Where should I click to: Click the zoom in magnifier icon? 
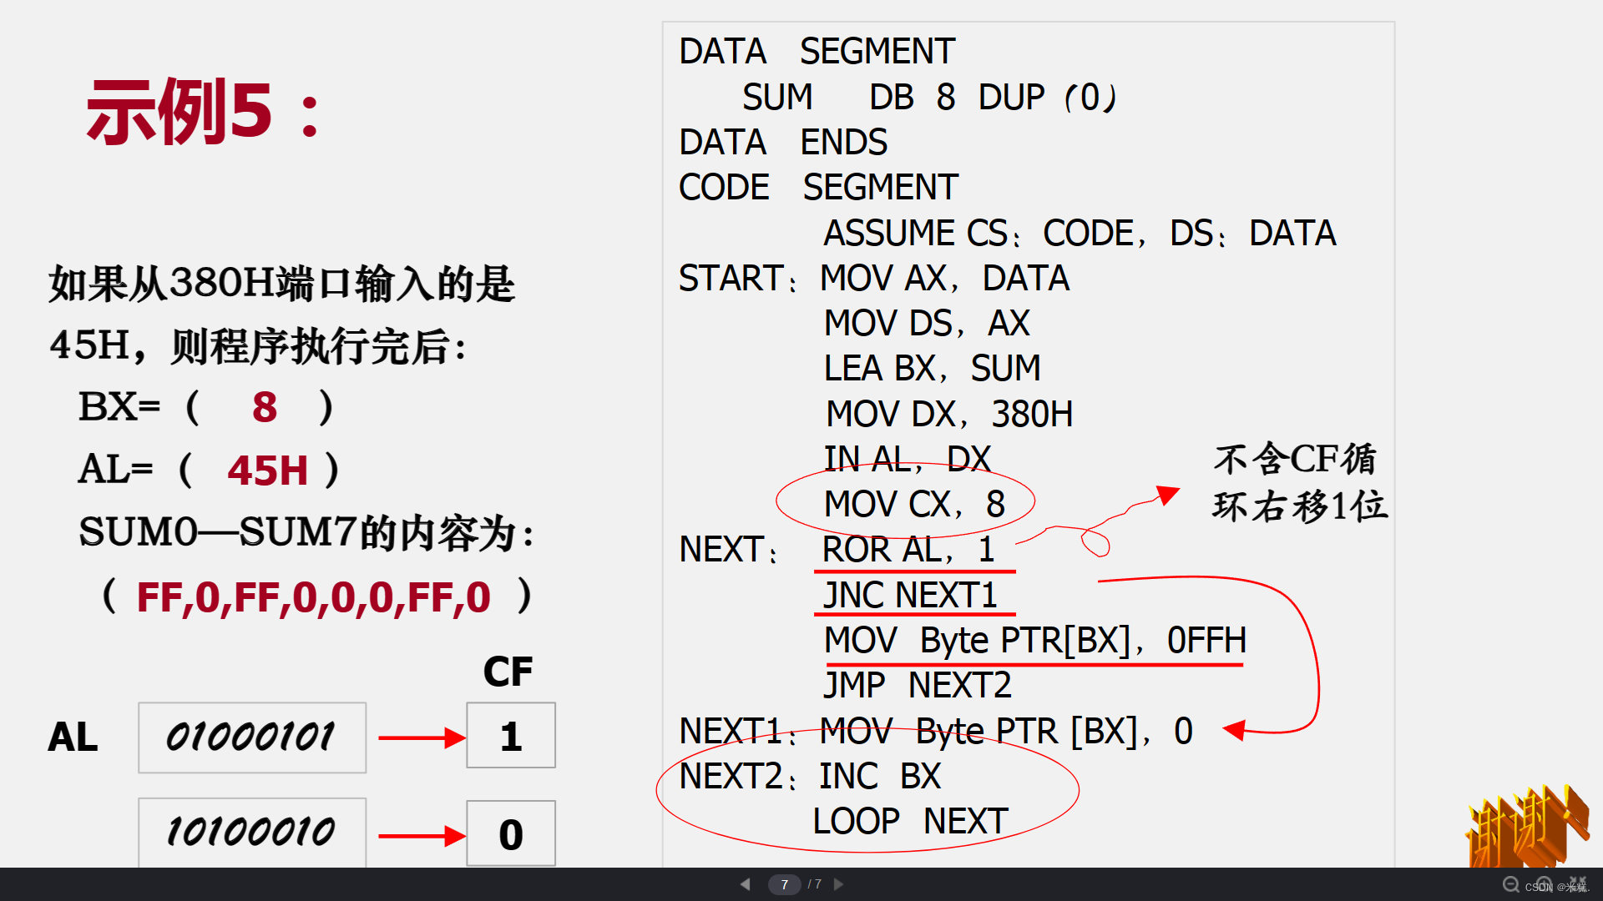click(x=1544, y=883)
